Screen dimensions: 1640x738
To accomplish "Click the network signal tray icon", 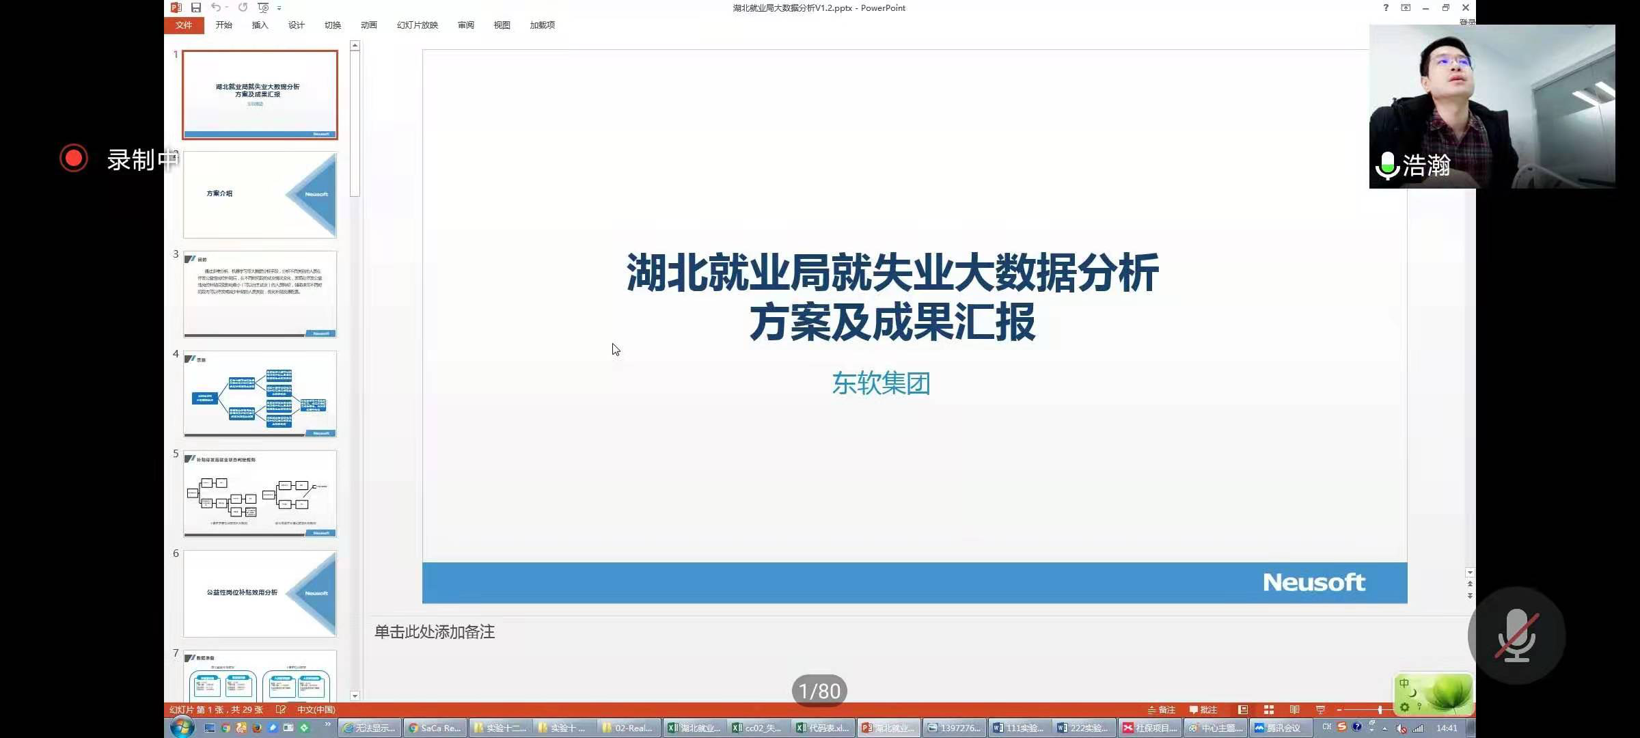I will [x=1418, y=728].
